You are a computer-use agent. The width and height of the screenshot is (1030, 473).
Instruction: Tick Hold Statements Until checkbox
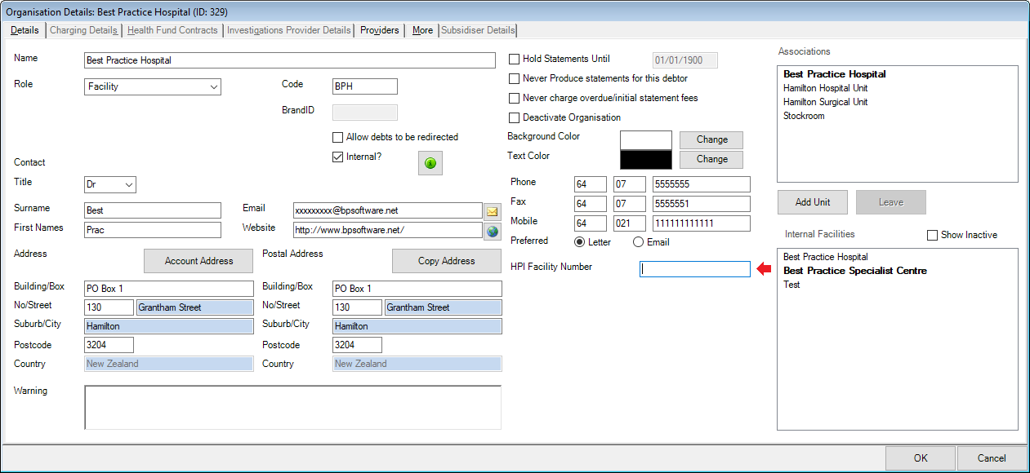coord(515,59)
